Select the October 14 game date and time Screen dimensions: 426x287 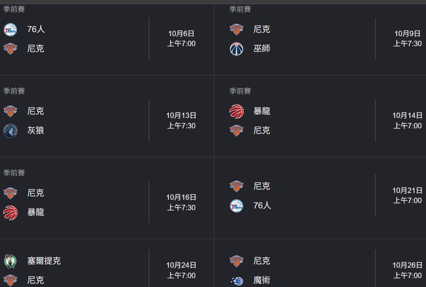(407, 120)
